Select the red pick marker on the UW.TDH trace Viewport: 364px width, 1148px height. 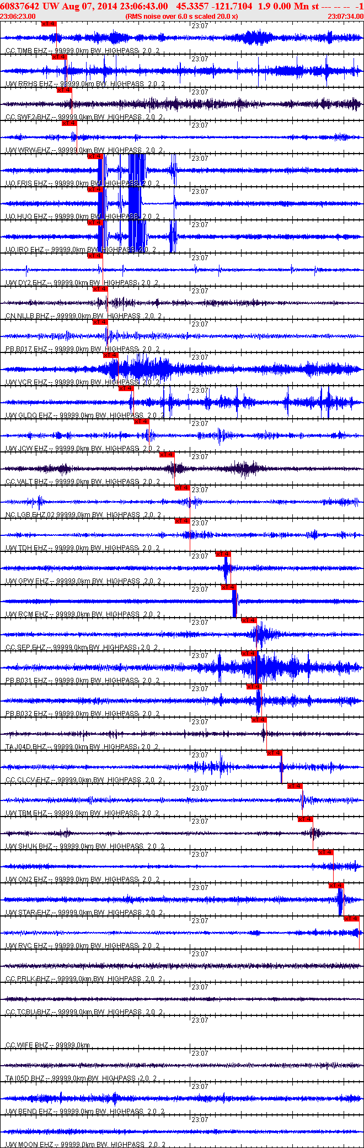[183, 521]
